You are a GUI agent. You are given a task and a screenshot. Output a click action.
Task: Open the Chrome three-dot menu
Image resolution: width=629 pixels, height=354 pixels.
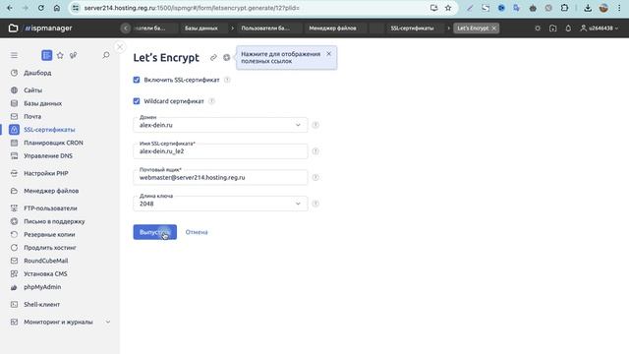click(x=619, y=8)
